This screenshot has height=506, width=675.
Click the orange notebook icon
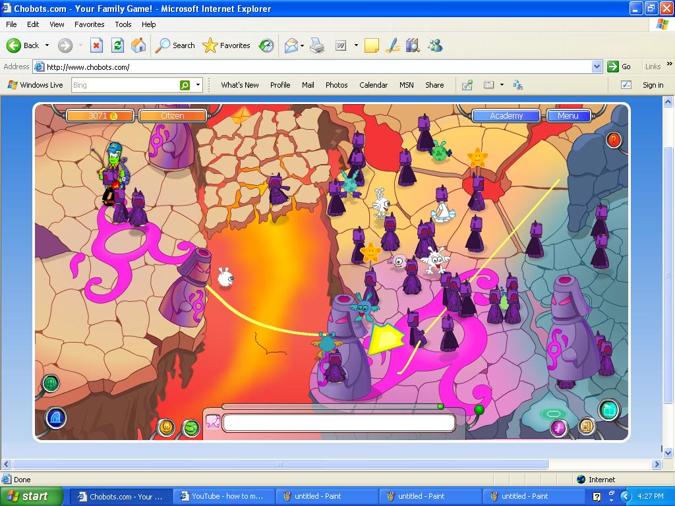coord(586,426)
